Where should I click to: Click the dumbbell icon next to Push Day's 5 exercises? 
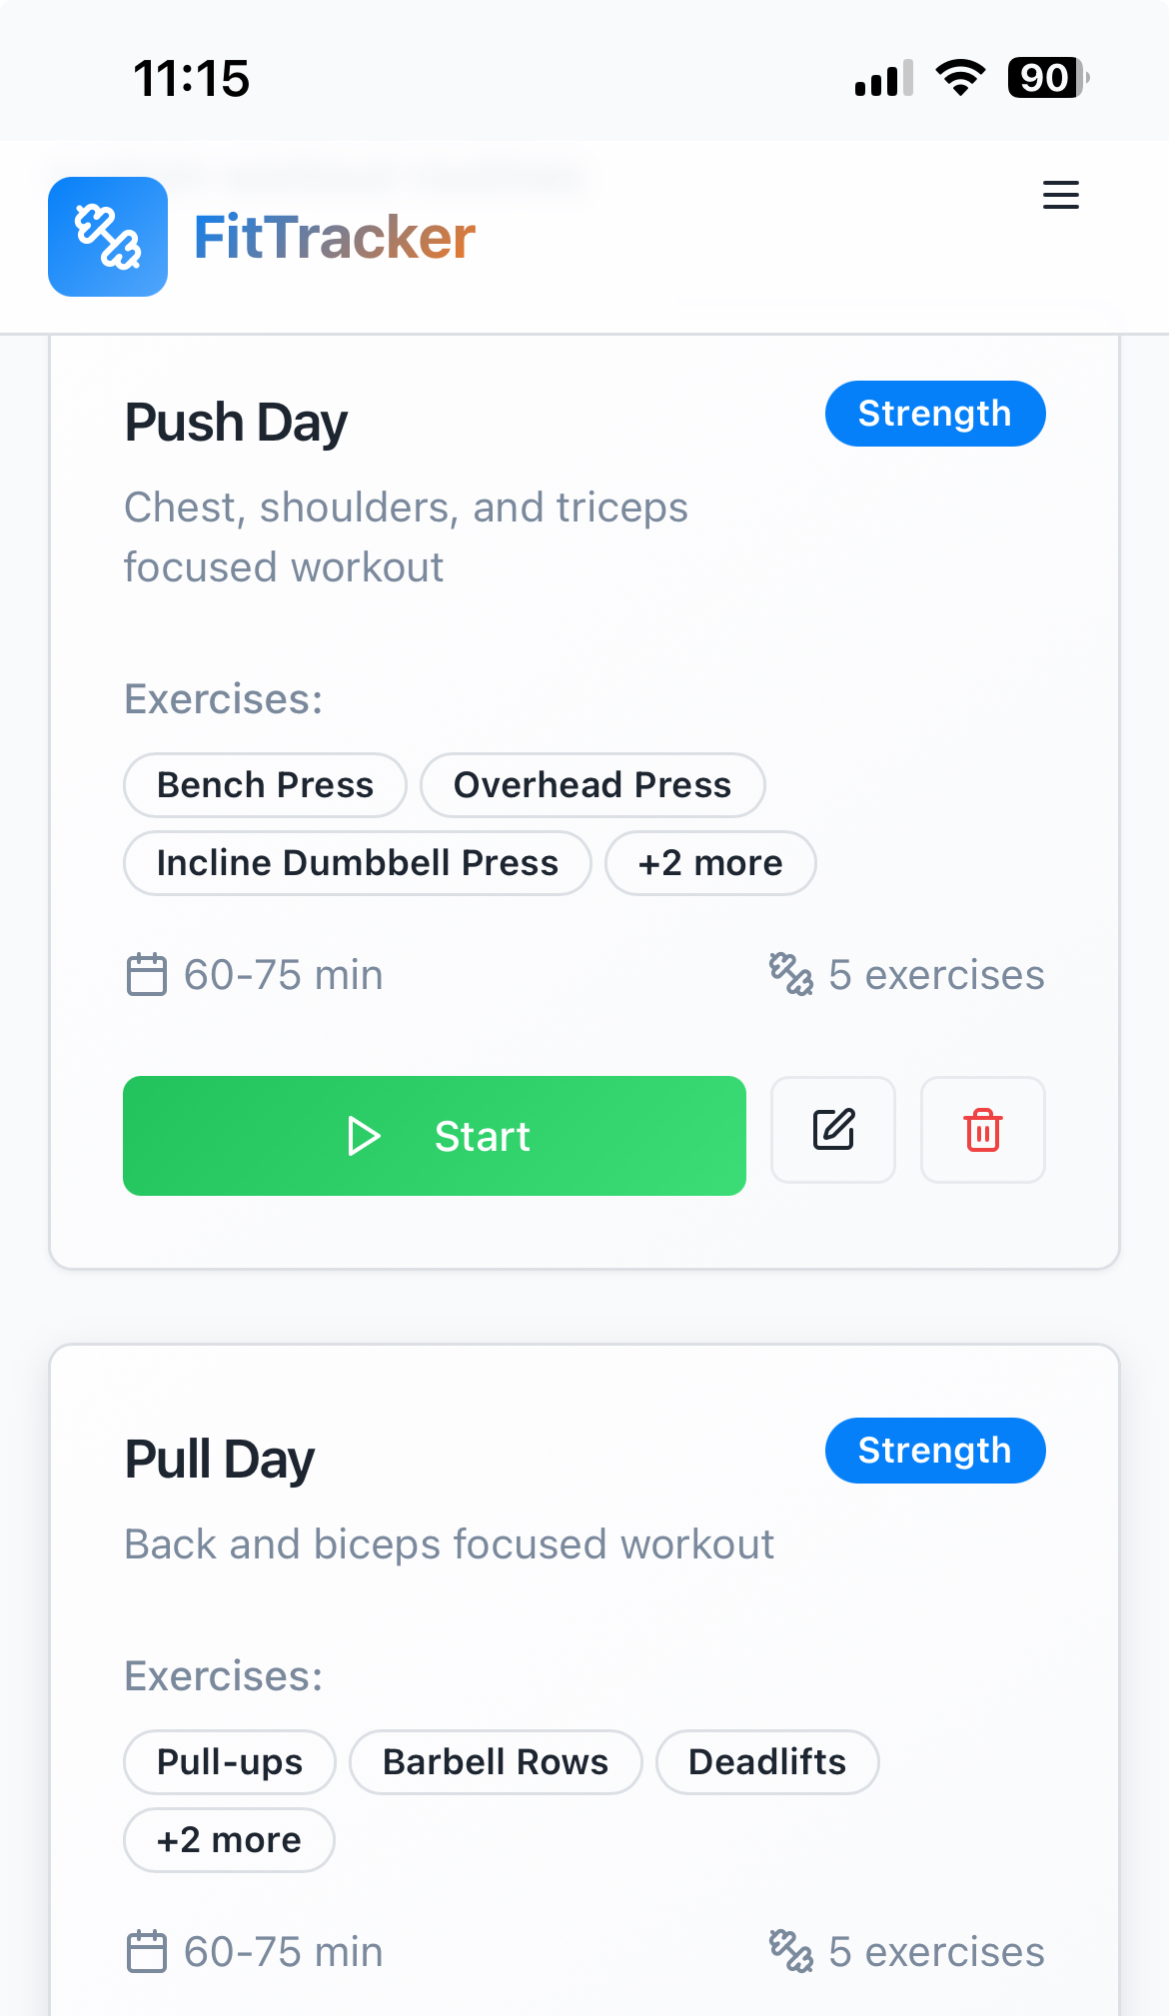click(x=791, y=974)
